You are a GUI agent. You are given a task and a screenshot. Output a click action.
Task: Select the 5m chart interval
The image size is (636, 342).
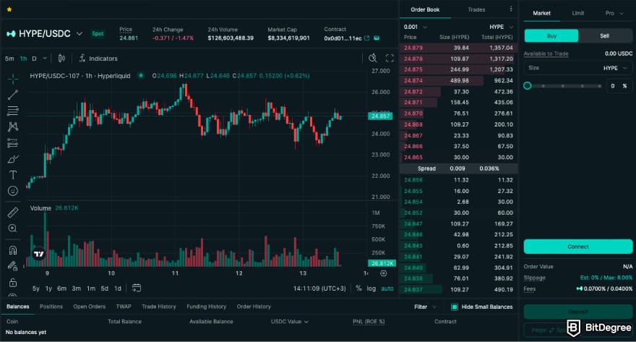(x=9, y=59)
